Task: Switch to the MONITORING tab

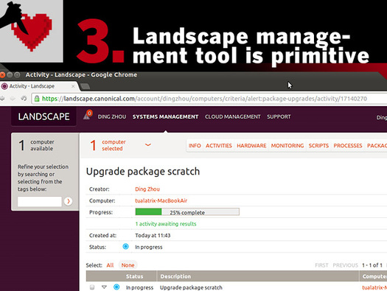Action: 287,146
